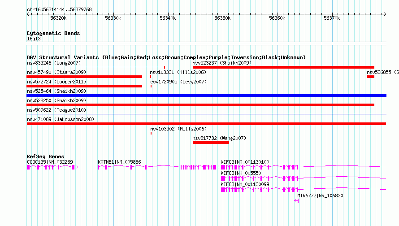399x226 pixels.
Task: Select variant nsv528250 (Shaikh2009) label
Action: point(56,100)
